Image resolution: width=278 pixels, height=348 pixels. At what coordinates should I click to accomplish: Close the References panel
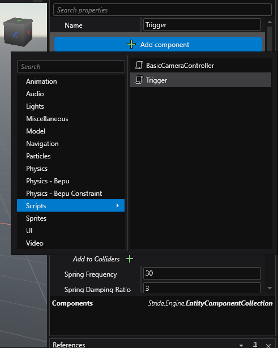tap(268, 345)
